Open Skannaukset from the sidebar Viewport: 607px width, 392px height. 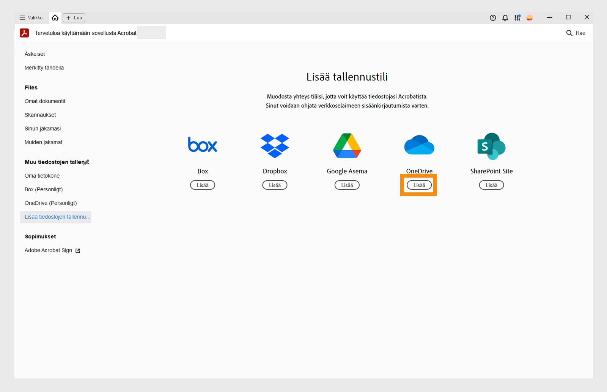coord(40,115)
